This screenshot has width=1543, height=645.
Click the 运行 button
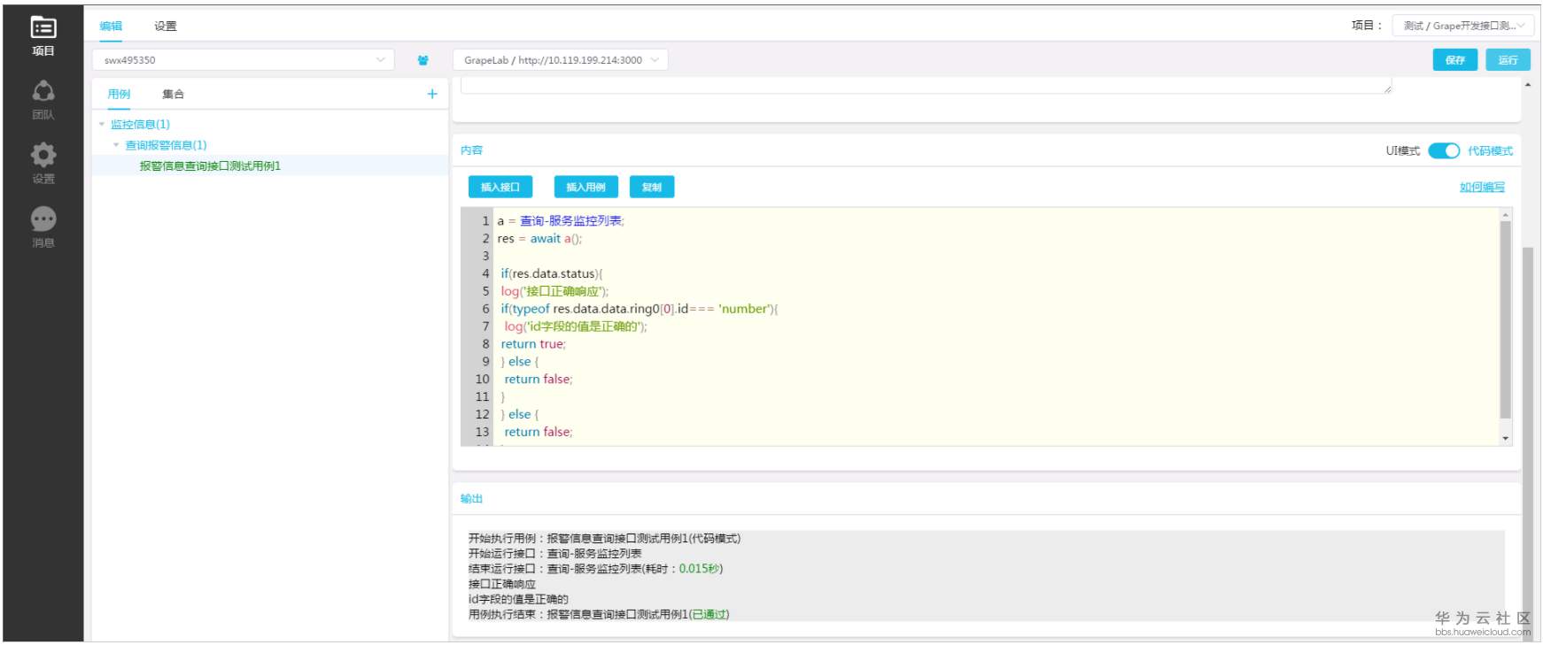1508,60
